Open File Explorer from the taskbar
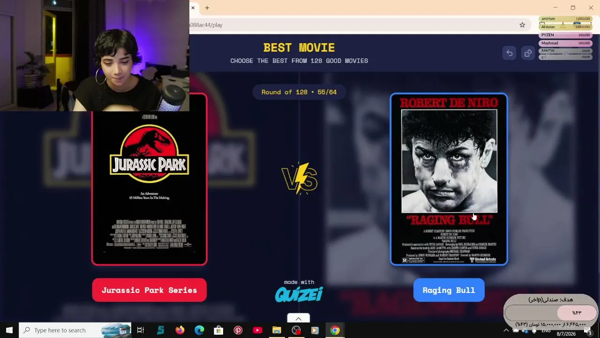The image size is (600, 338). pos(277,330)
